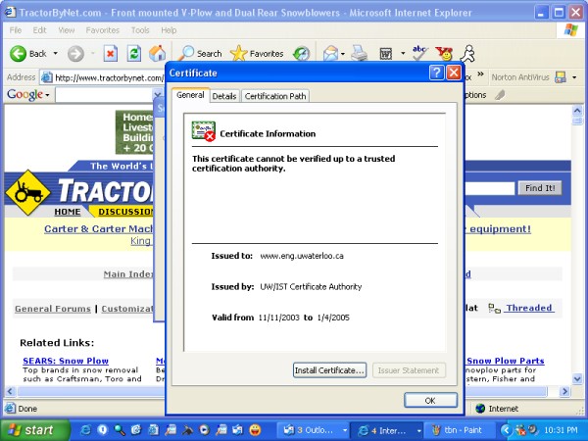The height and width of the screenshot is (441, 588).
Task: Open the Norton AntiVirus dropdown arrow
Action: pyautogui.click(x=574, y=77)
